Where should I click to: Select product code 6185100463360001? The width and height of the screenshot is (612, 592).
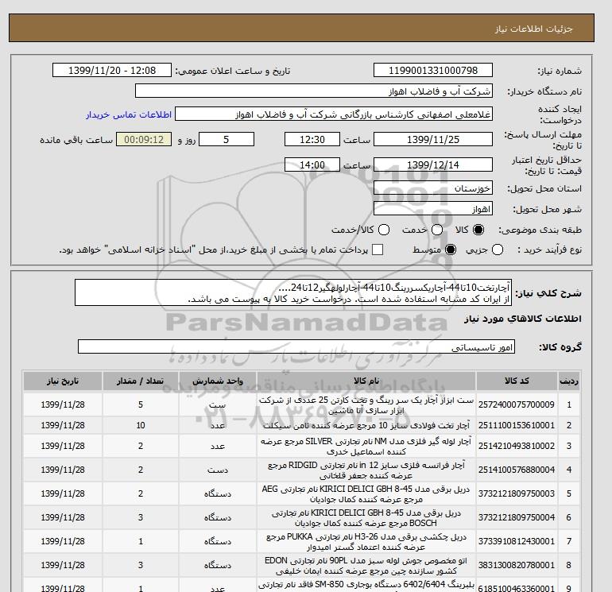[x=517, y=588]
